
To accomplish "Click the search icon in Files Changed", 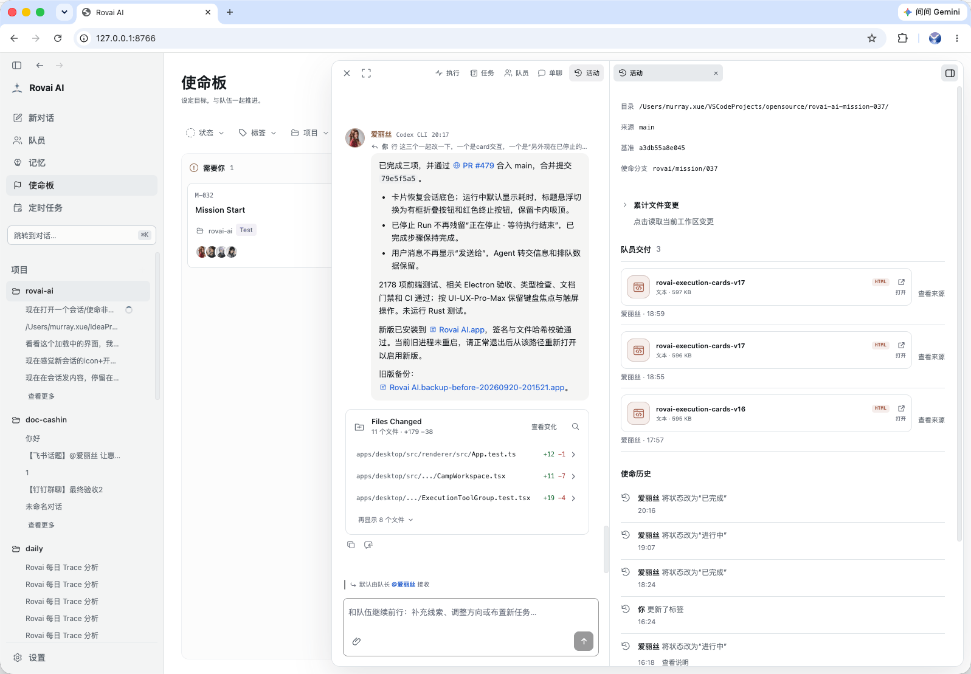I will tap(575, 427).
